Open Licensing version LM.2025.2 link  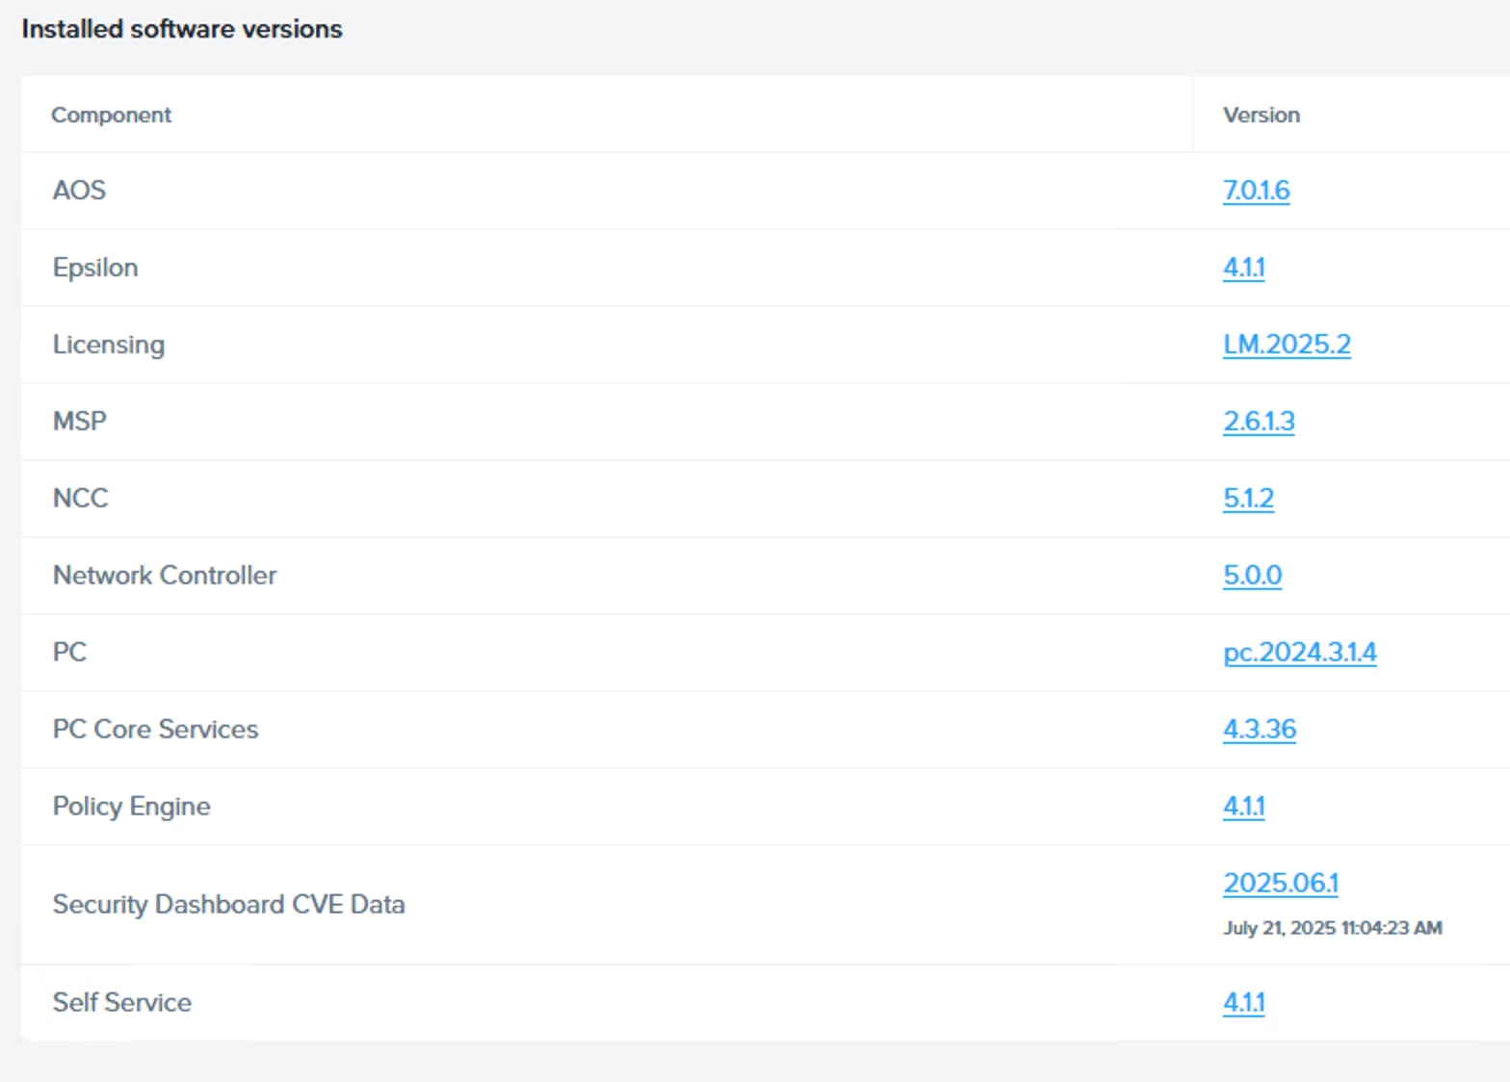tap(1287, 345)
